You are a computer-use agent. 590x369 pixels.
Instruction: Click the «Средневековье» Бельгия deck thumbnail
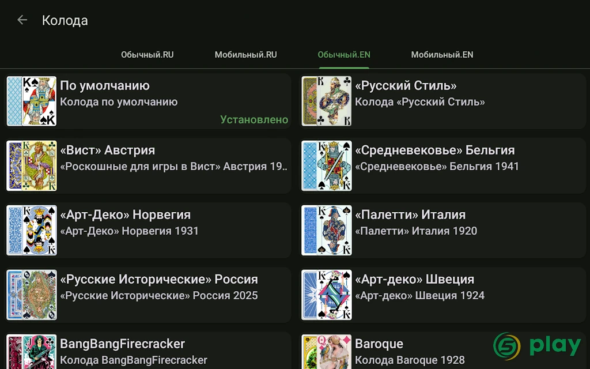click(327, 165)
